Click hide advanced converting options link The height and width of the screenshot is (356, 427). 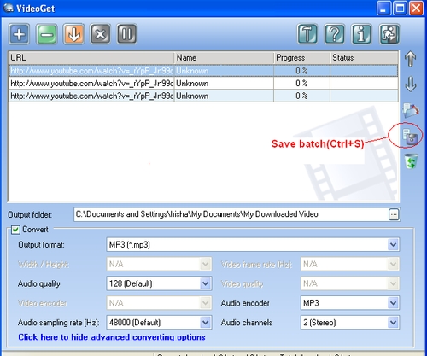(112, 337)
